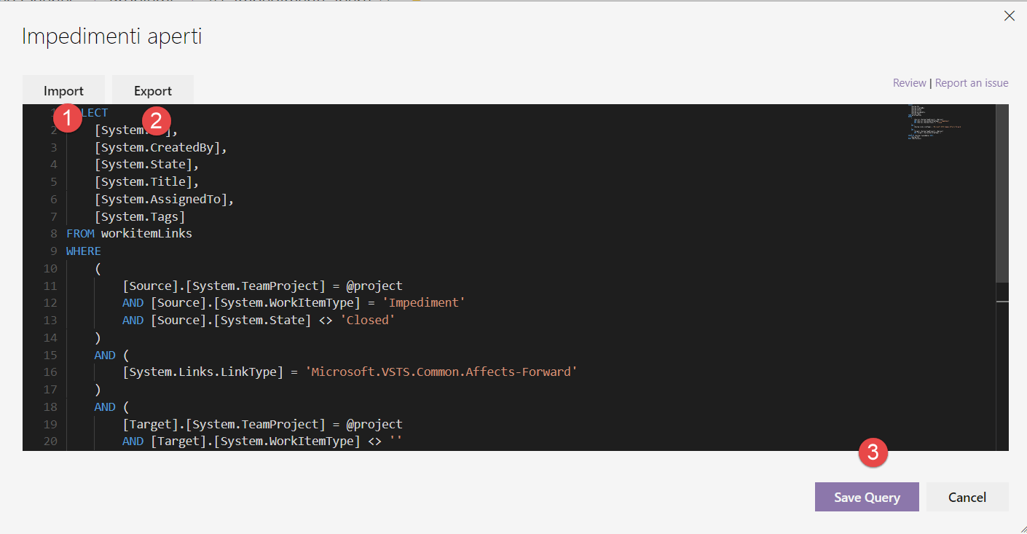Viewport: 1027px width, 534px height.
Task: Switch to the Import tab
Action: click(63, 90)
